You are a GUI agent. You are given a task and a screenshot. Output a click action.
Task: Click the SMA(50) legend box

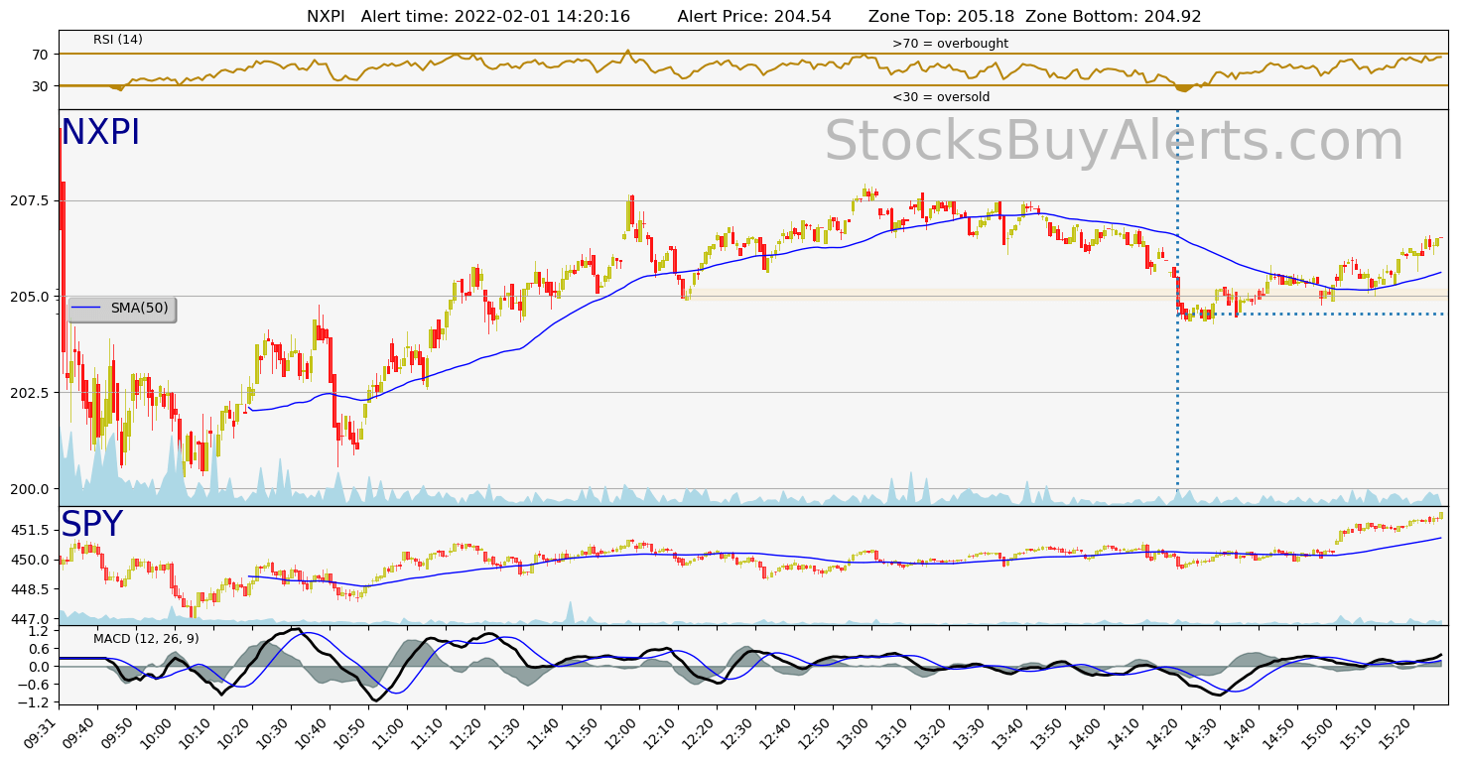tap(122, 309)
